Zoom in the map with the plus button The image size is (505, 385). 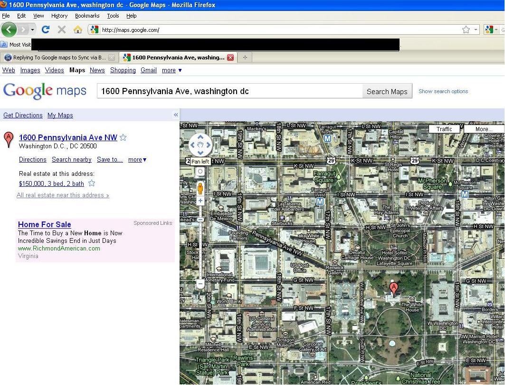tap(200, 201)
